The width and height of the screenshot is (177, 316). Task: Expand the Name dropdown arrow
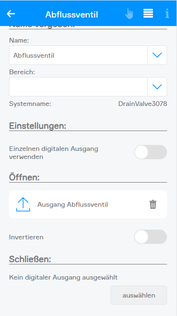point(157,55)
